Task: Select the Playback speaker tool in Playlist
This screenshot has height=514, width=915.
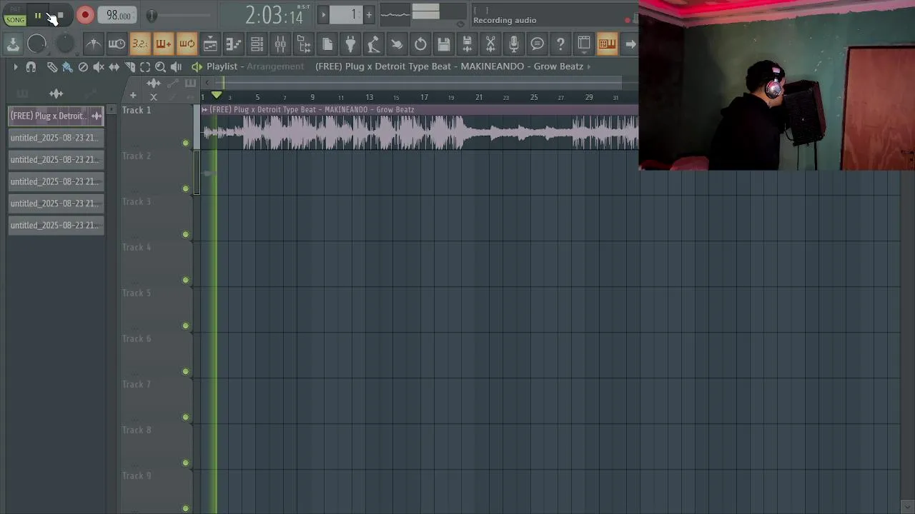Action: click(176, 66)
